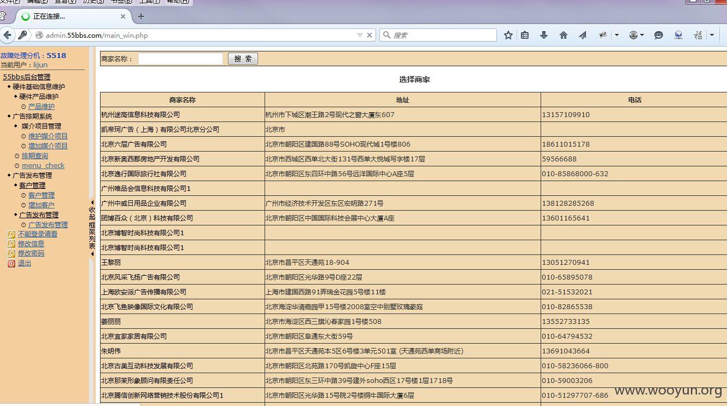Click the 选择商家 table title
The width and height of the screenshot is (727, 406).
coord(414,79)
